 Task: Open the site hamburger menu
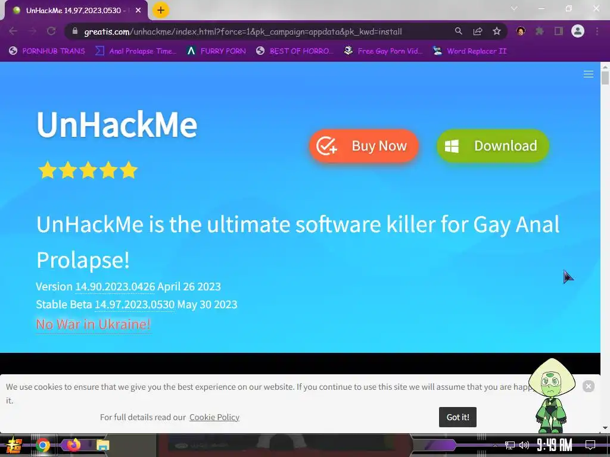(x=588, y=74)
